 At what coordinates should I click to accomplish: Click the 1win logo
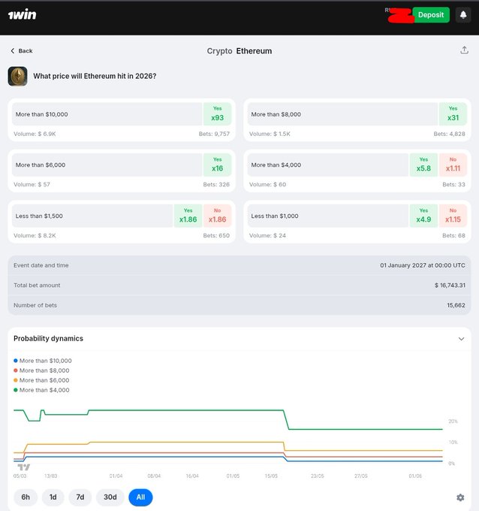tap(22, 15)
